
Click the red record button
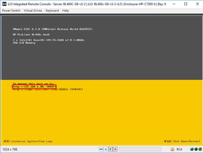115,149
